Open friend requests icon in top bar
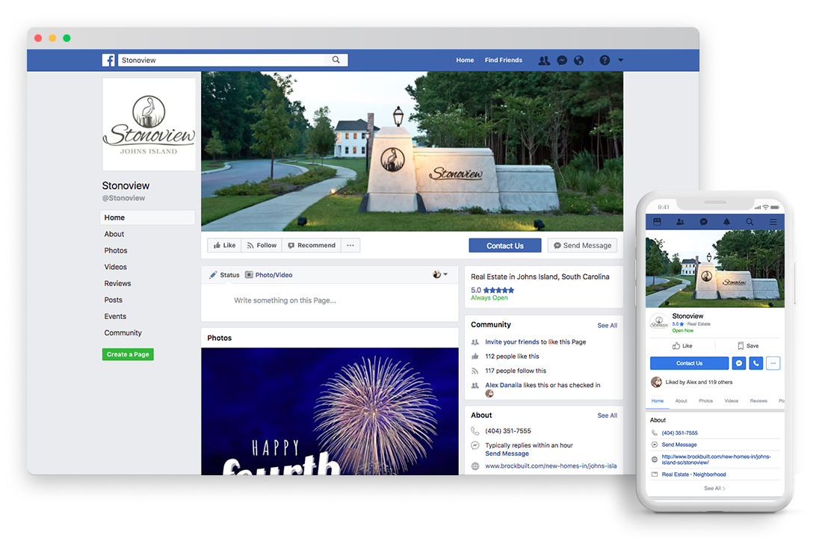 544,61
